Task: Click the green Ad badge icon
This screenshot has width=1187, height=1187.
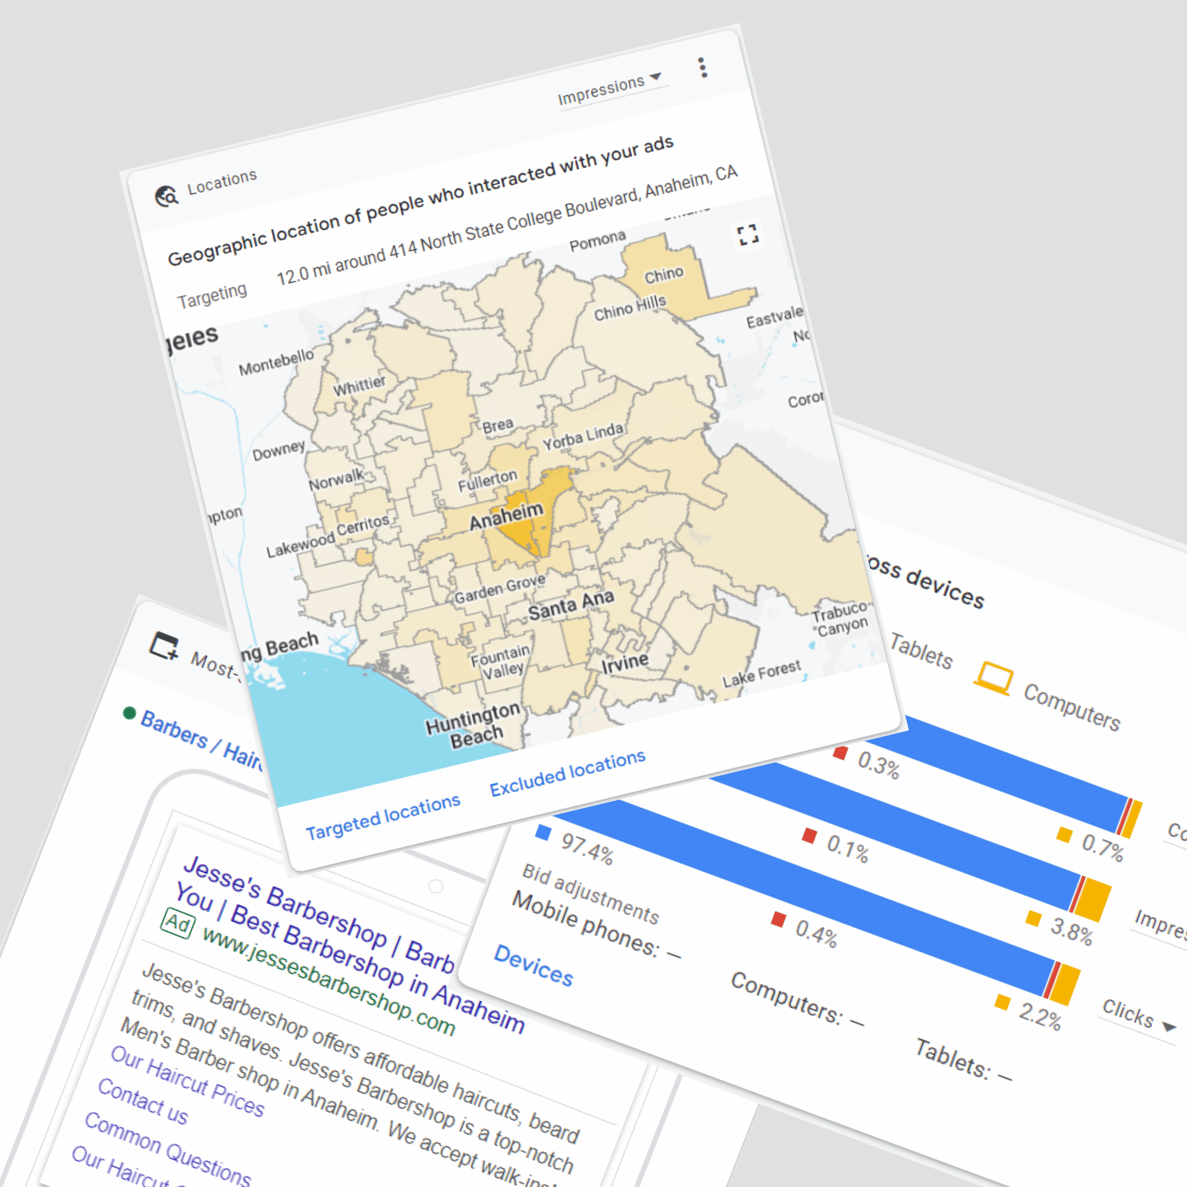Action: click(178, 923)
